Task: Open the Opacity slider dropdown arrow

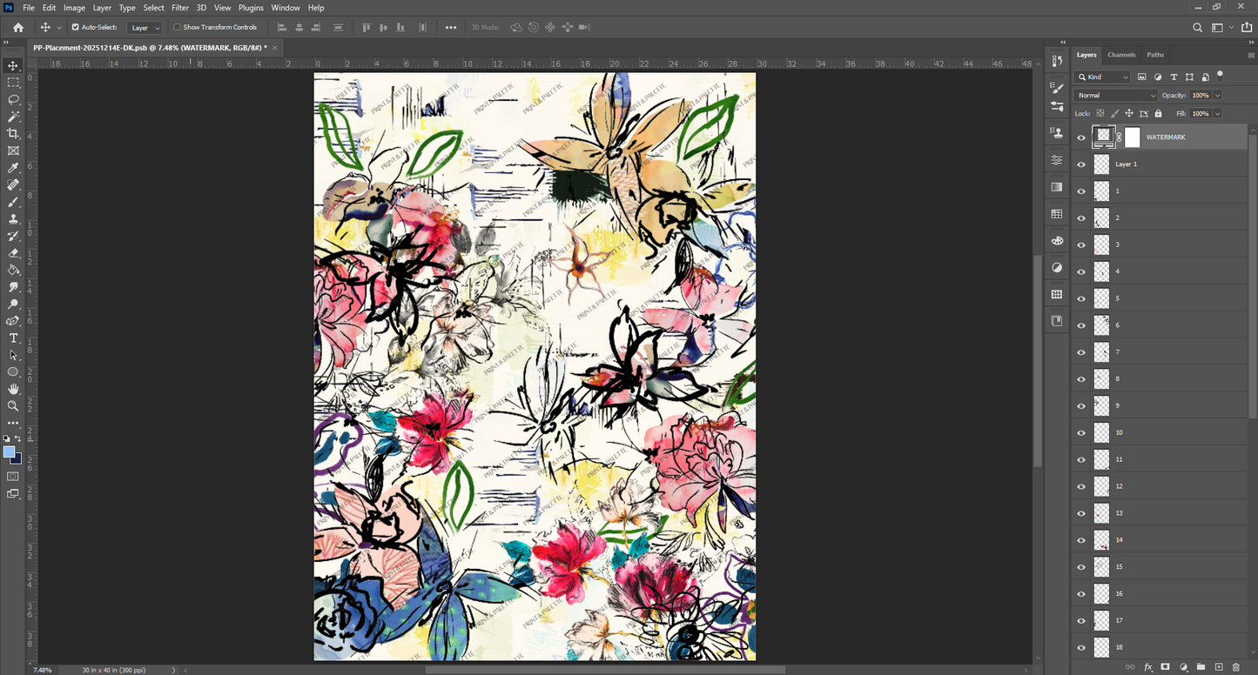Action: click(1217, 95)
